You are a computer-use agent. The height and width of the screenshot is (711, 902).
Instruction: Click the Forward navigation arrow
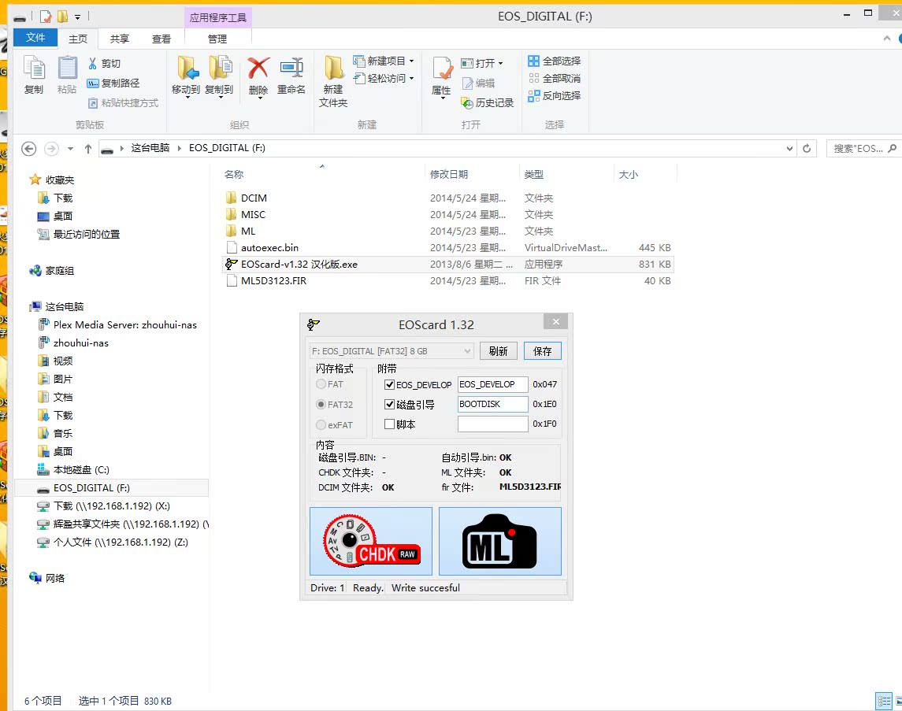(51, 149)
